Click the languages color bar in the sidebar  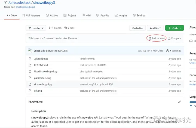click(x=193, y=102)
